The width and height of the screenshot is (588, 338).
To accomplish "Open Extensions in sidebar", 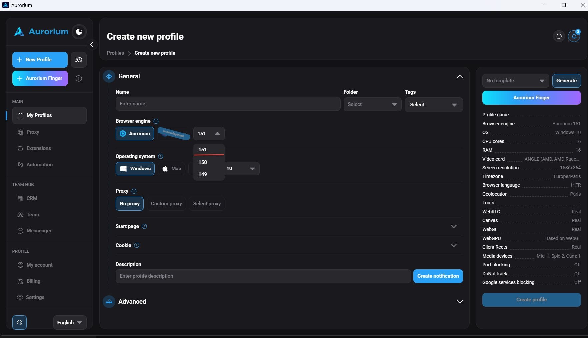I will point(39,148).
